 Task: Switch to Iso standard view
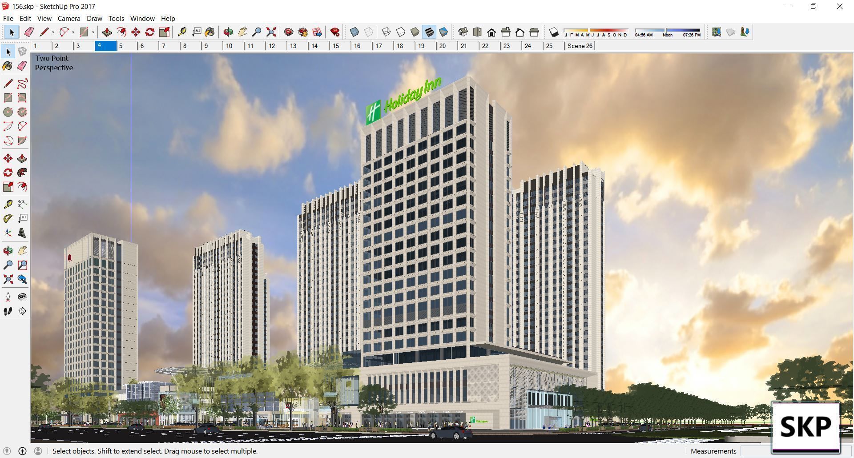tap(463, 32)
